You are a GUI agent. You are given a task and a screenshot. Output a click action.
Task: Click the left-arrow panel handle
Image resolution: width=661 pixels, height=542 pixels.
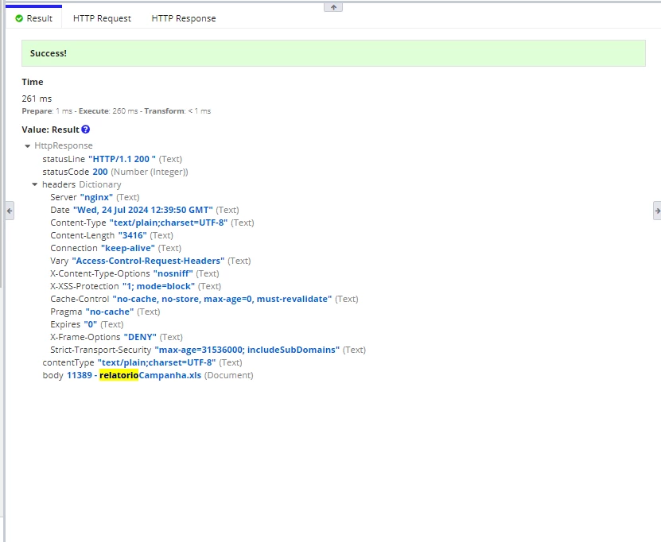[10, 211]
